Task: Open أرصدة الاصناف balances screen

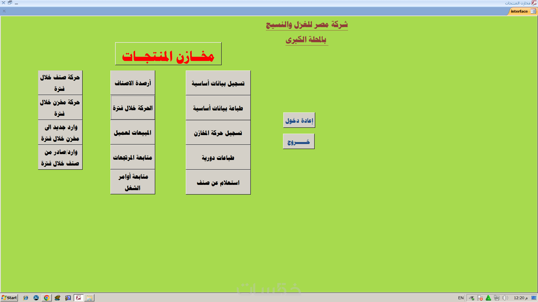Action: [x=133, y=83]
